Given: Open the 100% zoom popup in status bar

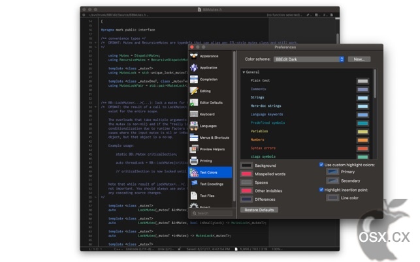Looking at the screenshot, I should 277,249.
